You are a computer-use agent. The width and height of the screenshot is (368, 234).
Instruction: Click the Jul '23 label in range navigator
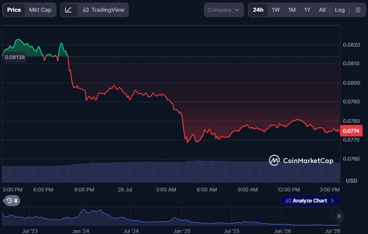[x=30, y=231]
